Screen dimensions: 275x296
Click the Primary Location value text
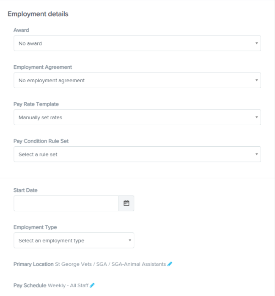click(x=110, y=264)
